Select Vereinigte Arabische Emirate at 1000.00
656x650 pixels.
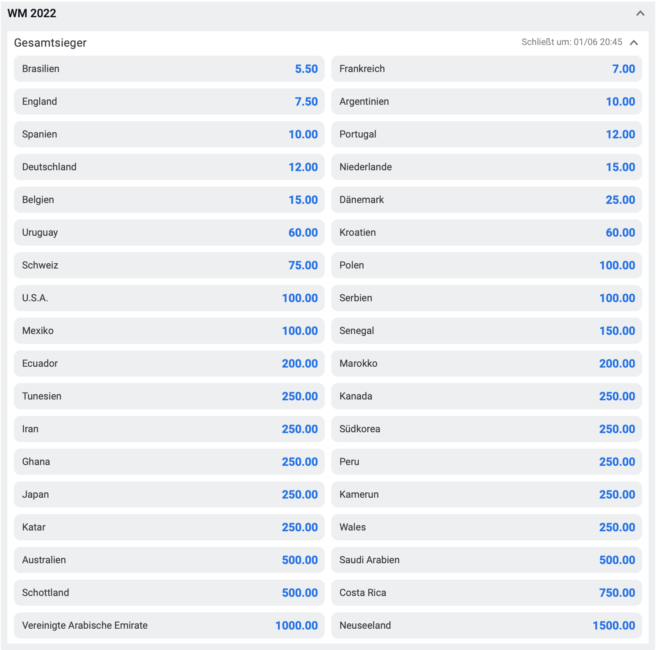(169, 625)
